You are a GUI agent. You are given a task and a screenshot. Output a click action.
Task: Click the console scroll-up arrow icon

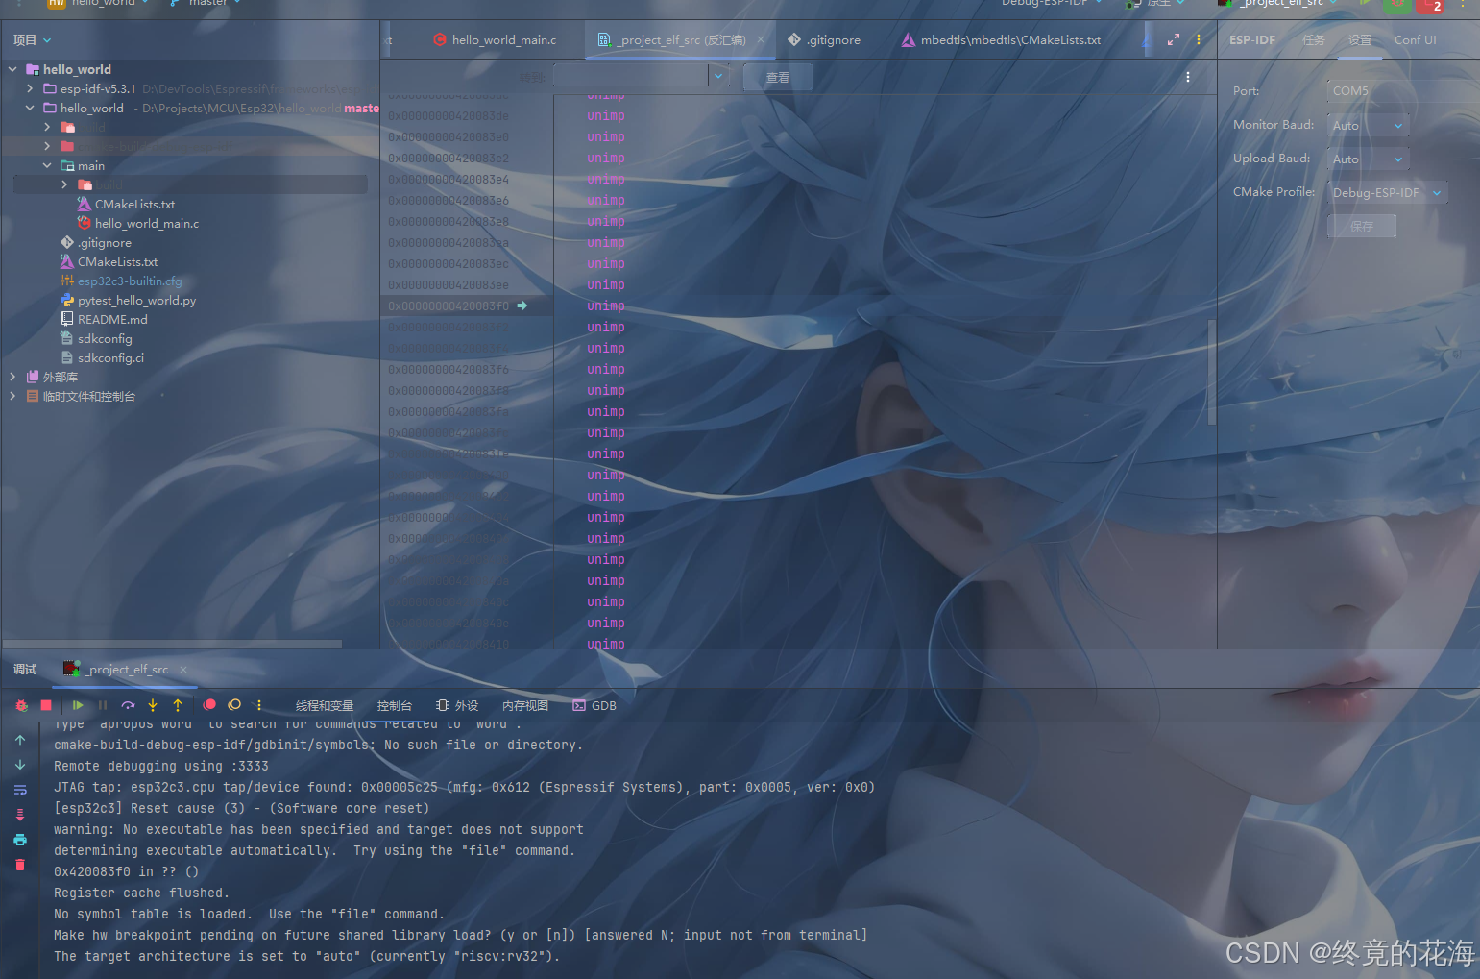click(x=20, y=741)
